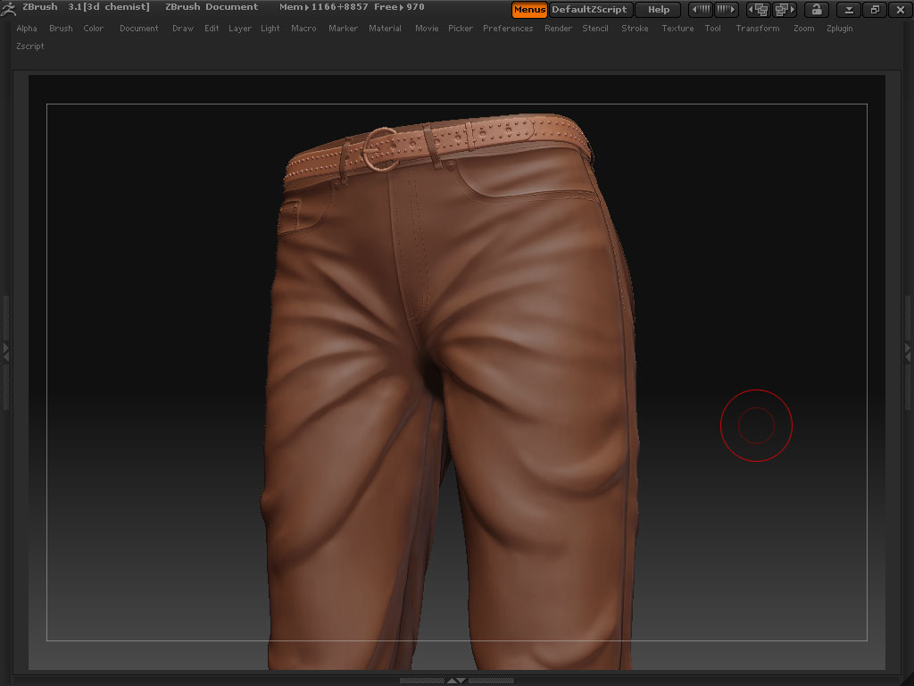Toggle the Menus button
The width and height of the screenshot is (914, 686).
529,9
